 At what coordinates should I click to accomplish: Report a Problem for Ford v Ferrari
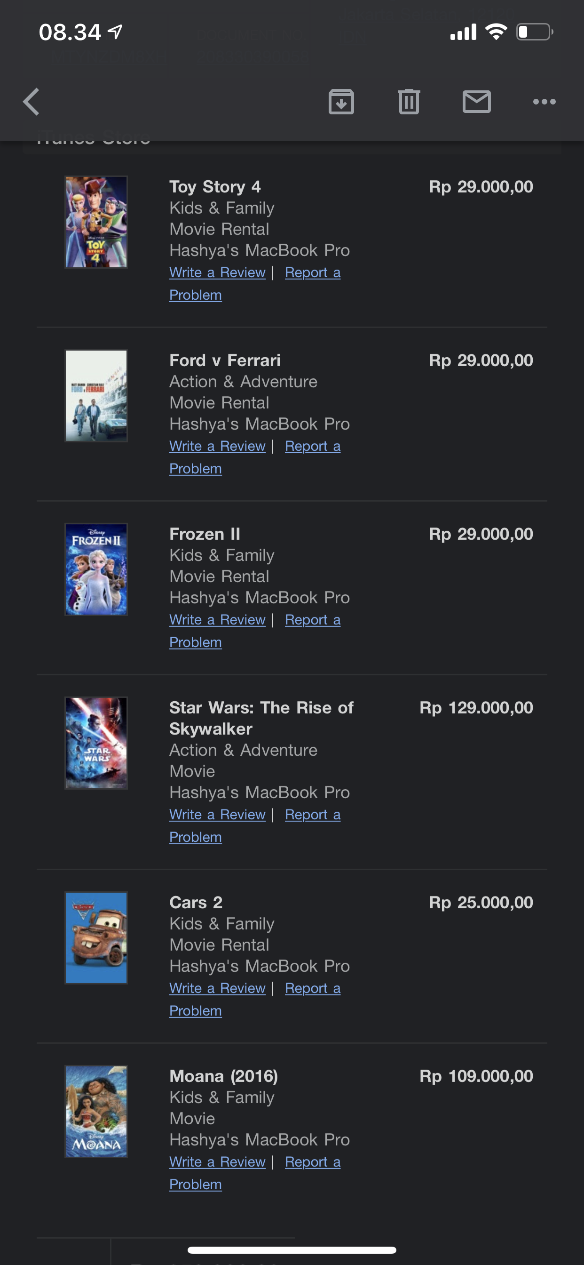pos(313,447)
